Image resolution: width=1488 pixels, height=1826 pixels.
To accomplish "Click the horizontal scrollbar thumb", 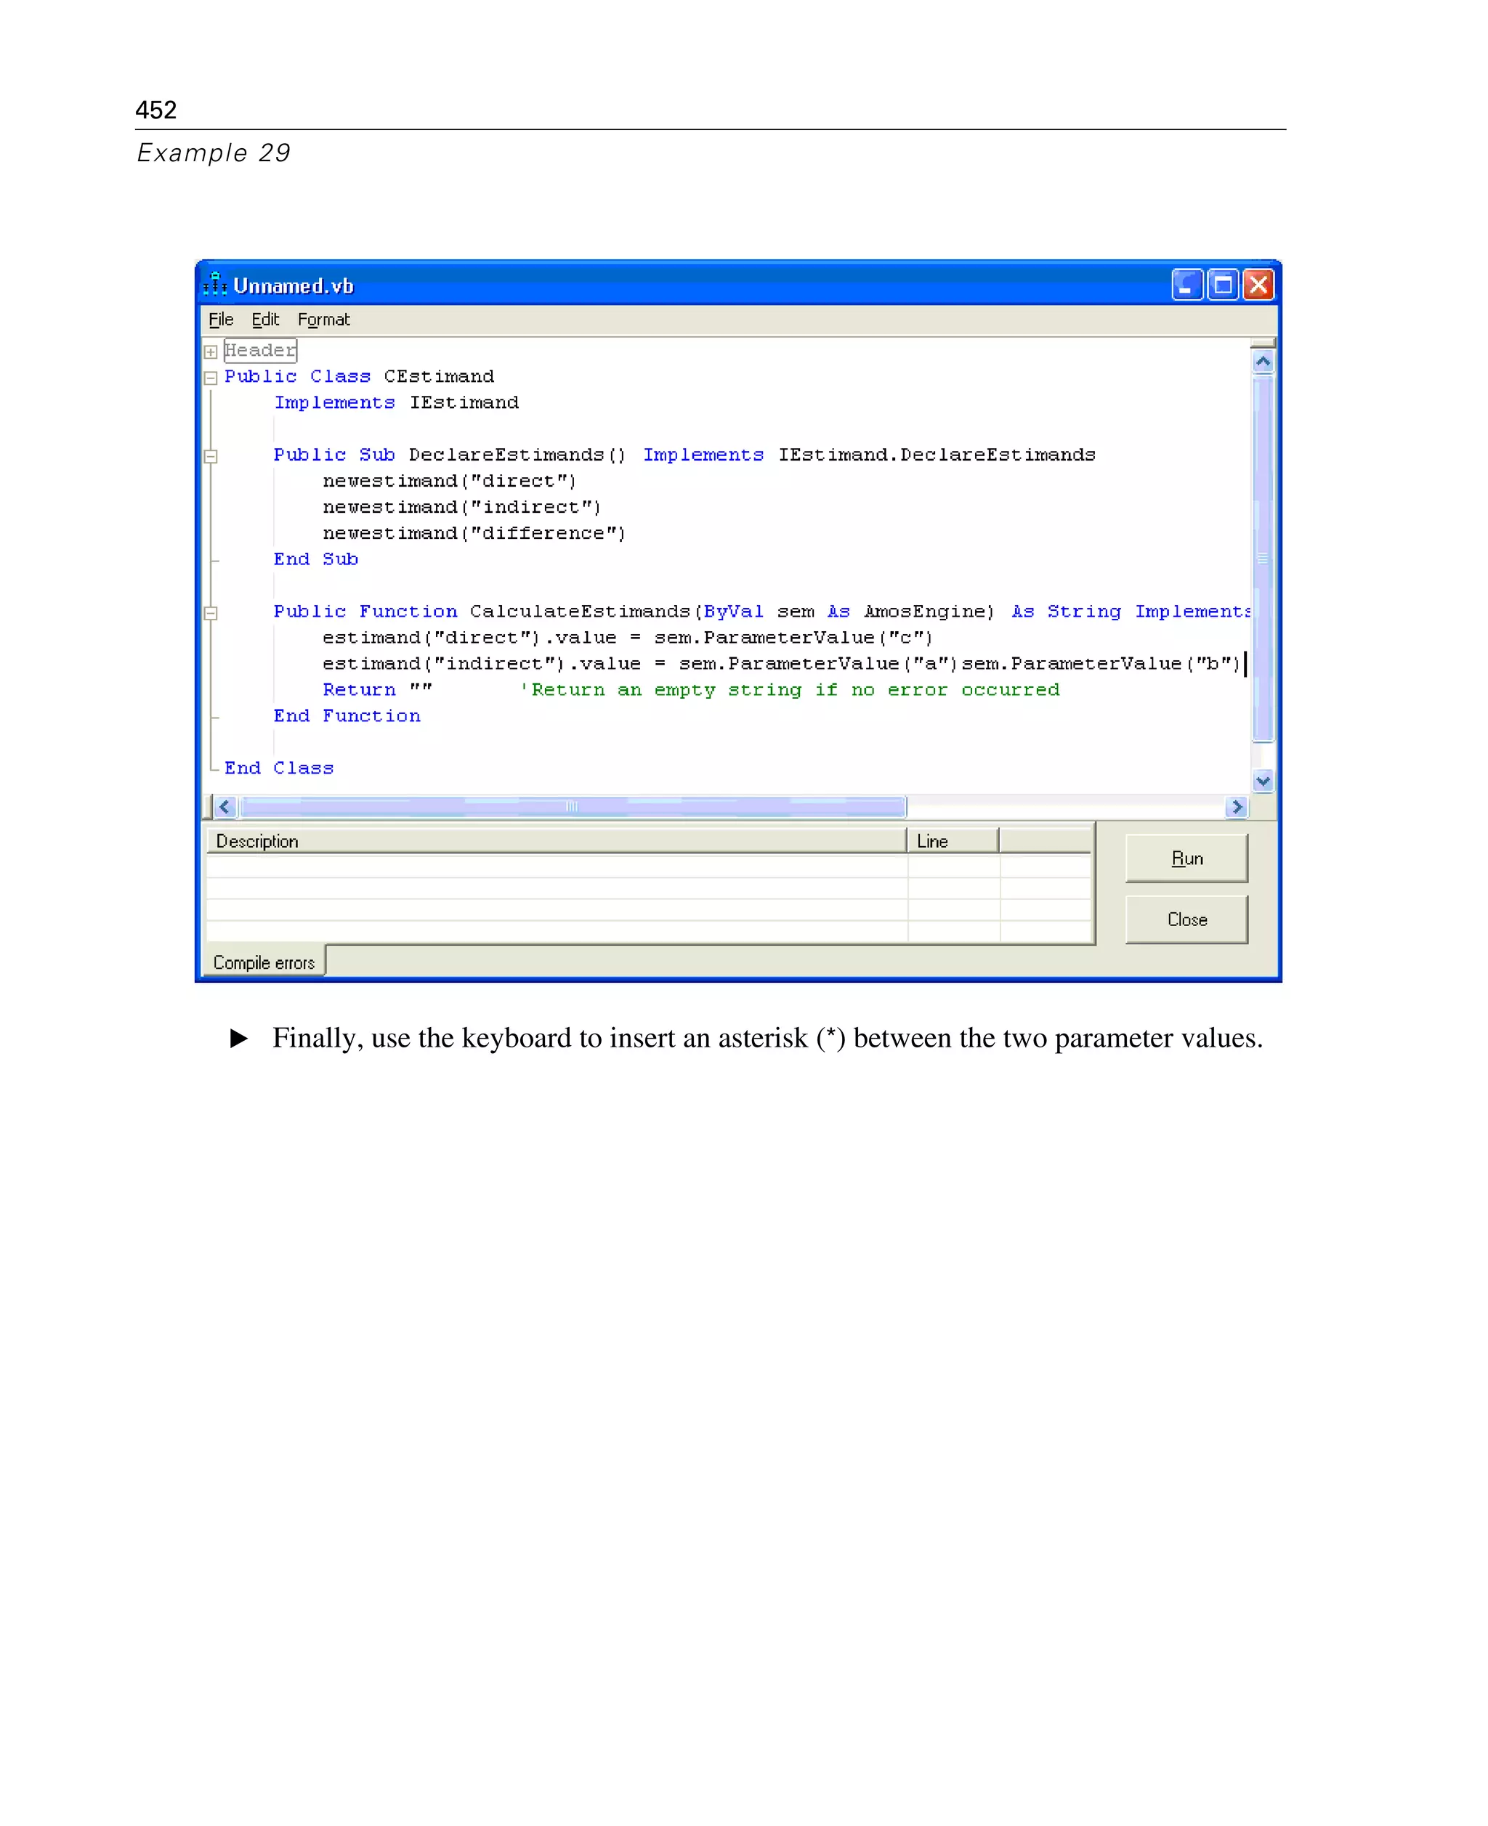I will click(573, 806).
